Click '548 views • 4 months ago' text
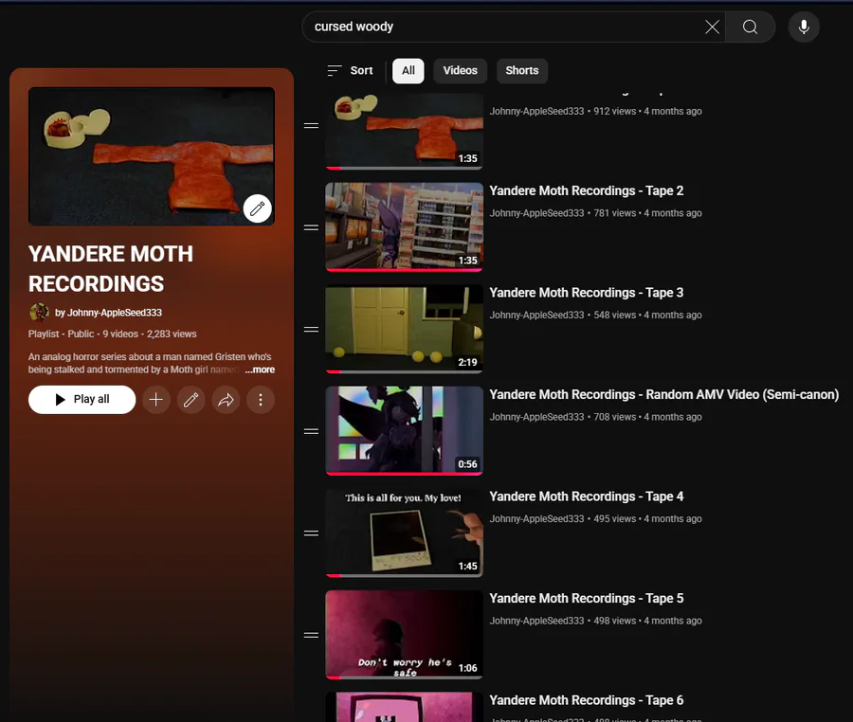The width and height of the screenshot is (853, 722). (647, 315)
